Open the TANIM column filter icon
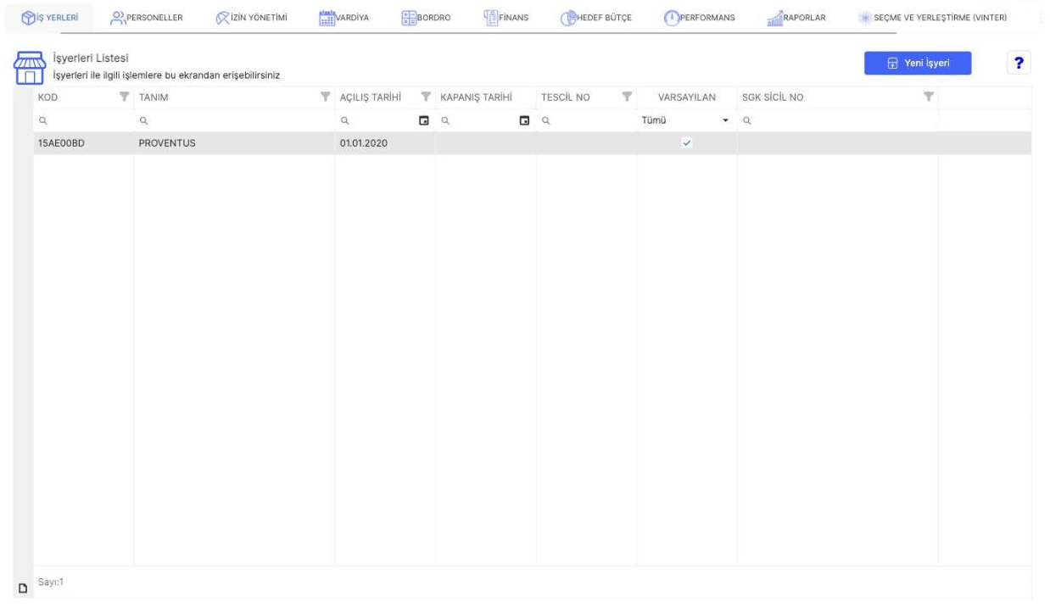Viewport: 1050px width, 607px height. 324,97
